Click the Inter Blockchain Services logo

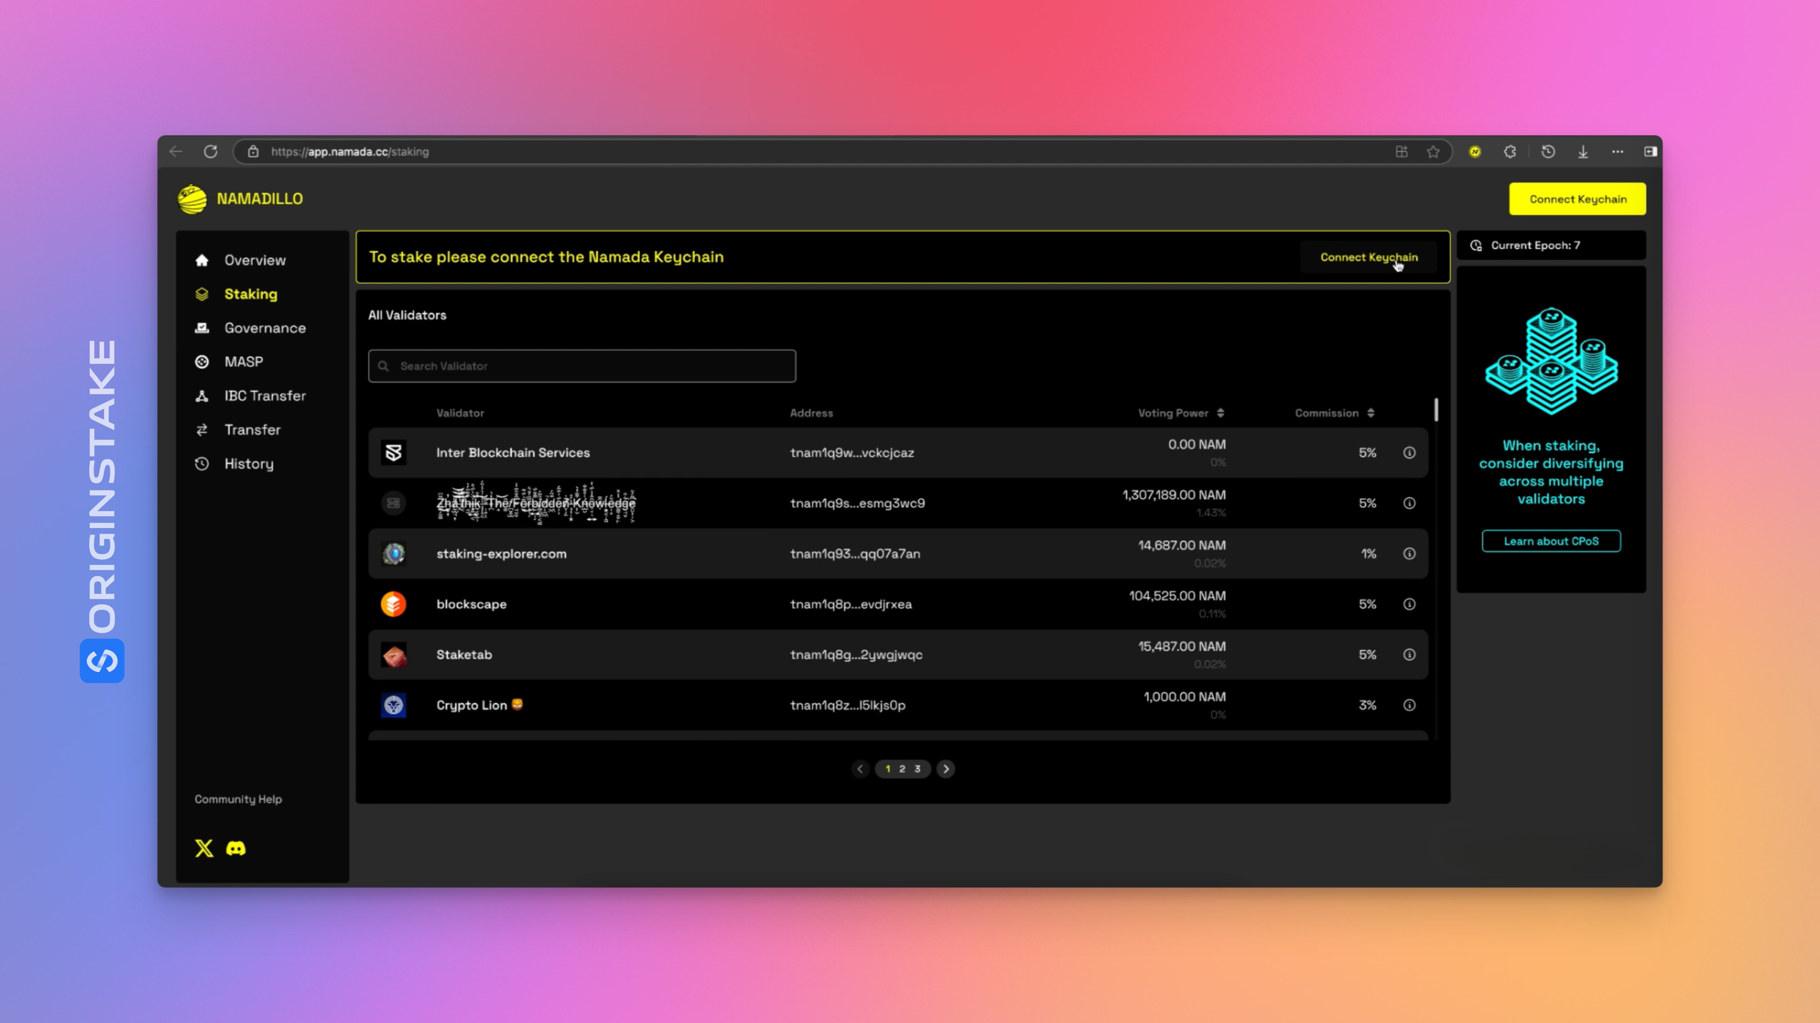[393, 453]
